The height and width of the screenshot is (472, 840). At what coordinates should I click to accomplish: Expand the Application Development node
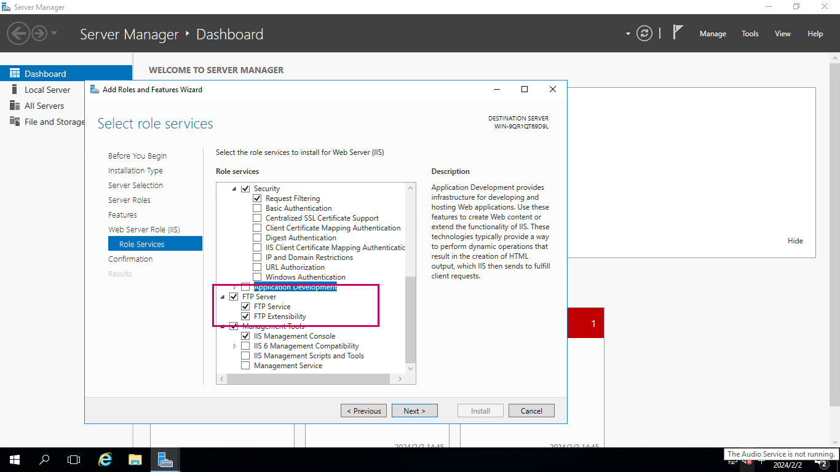tap(234, 287)
